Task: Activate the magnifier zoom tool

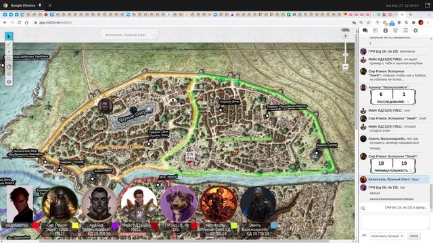Action: (x=9, y=59)
